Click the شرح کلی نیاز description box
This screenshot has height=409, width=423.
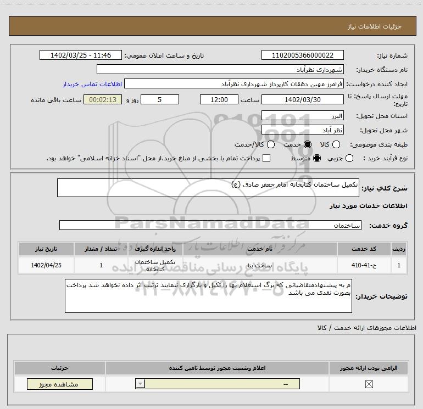pos(208,188)
